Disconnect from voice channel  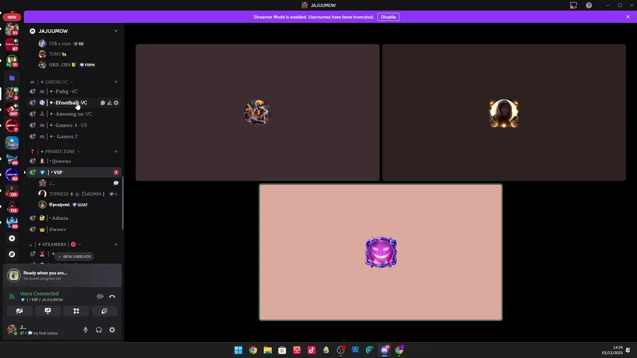[112, 296]
